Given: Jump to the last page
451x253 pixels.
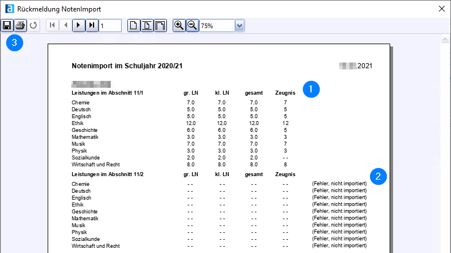Looking at the screenshot, I should tap(92, 26).
